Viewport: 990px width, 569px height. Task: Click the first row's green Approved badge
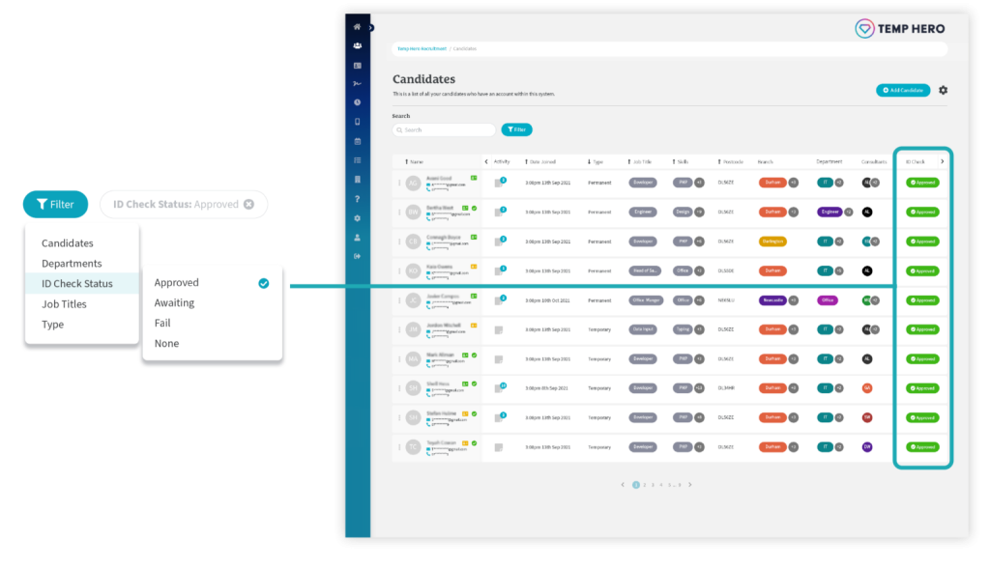pyautogui.click(x=922, y=183)
